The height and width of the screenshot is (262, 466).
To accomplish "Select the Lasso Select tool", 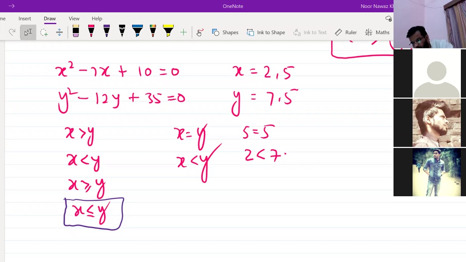I will pyautogui.click(x=44, y=32).
